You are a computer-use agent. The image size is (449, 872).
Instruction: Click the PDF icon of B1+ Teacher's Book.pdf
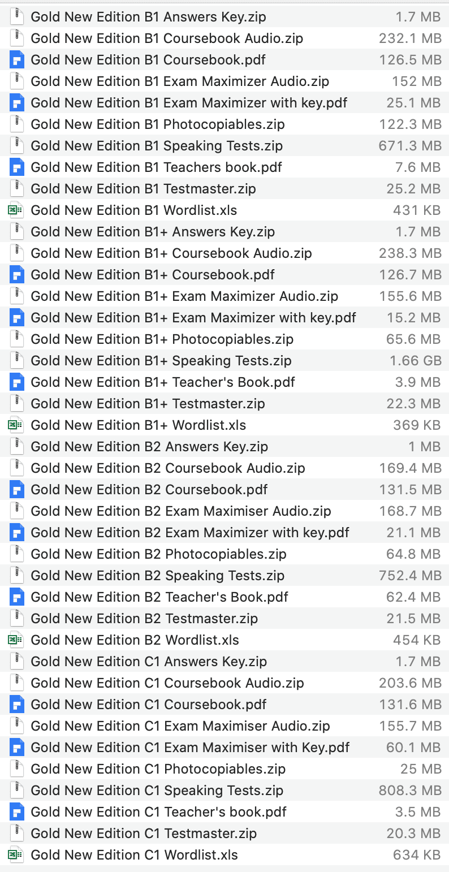(17, 382)
